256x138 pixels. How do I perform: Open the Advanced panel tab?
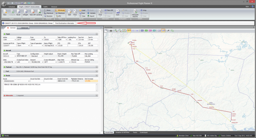click(x=23, y=28)
